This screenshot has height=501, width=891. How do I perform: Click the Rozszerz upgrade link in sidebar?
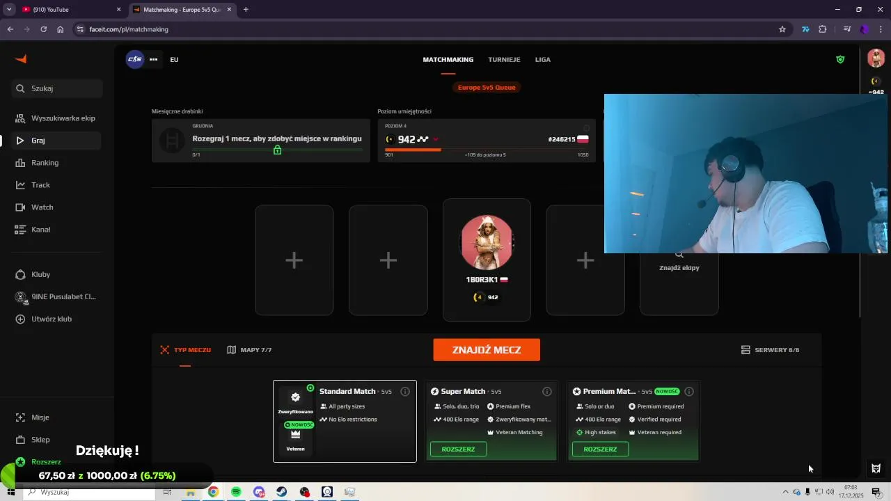(x=46, y=462)
